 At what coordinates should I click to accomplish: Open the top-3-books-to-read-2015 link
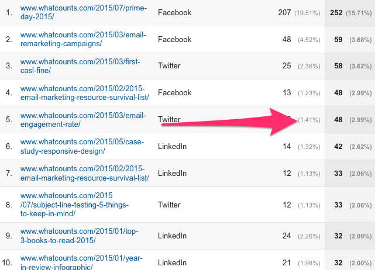[83, 236]
